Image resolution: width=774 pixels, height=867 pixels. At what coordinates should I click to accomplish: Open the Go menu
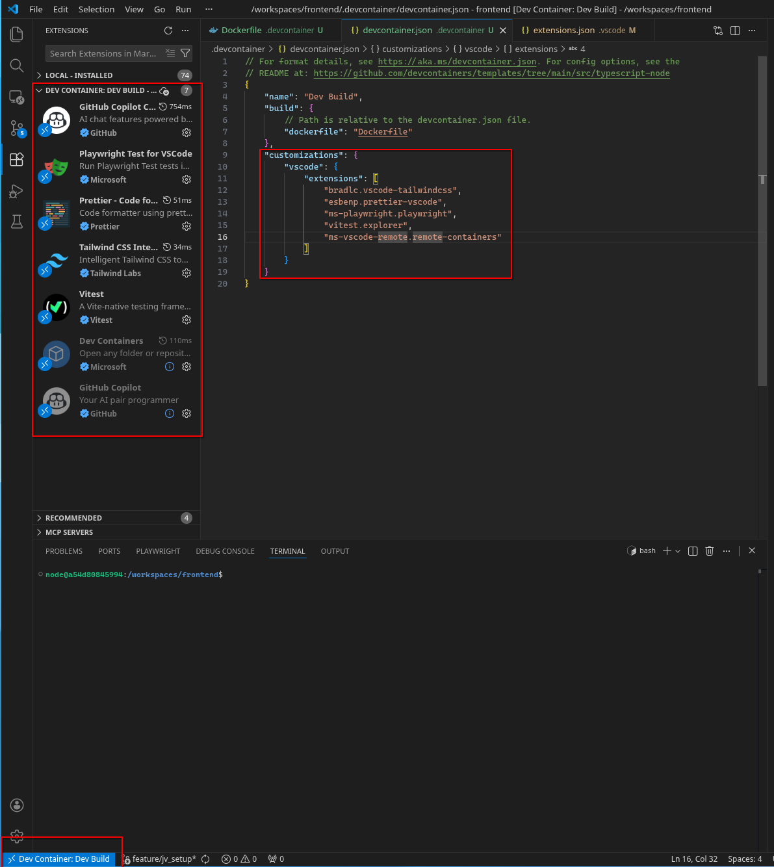point(159,9)
